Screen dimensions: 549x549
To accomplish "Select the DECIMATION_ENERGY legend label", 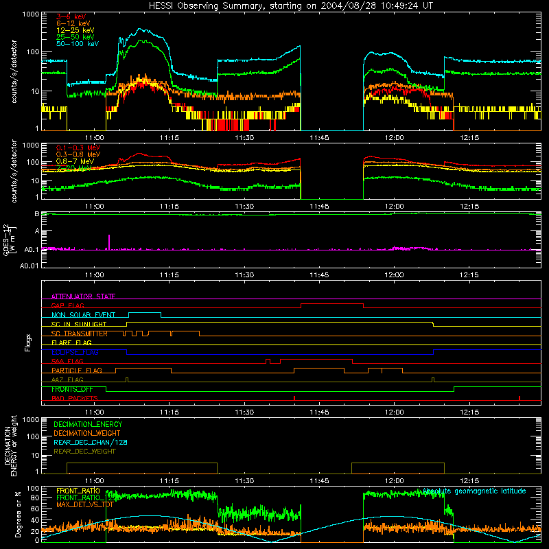I will (88, 424).
